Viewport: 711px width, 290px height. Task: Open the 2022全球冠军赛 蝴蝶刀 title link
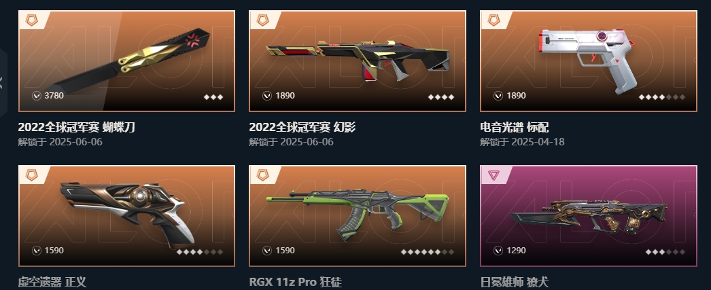coord(76,127)
